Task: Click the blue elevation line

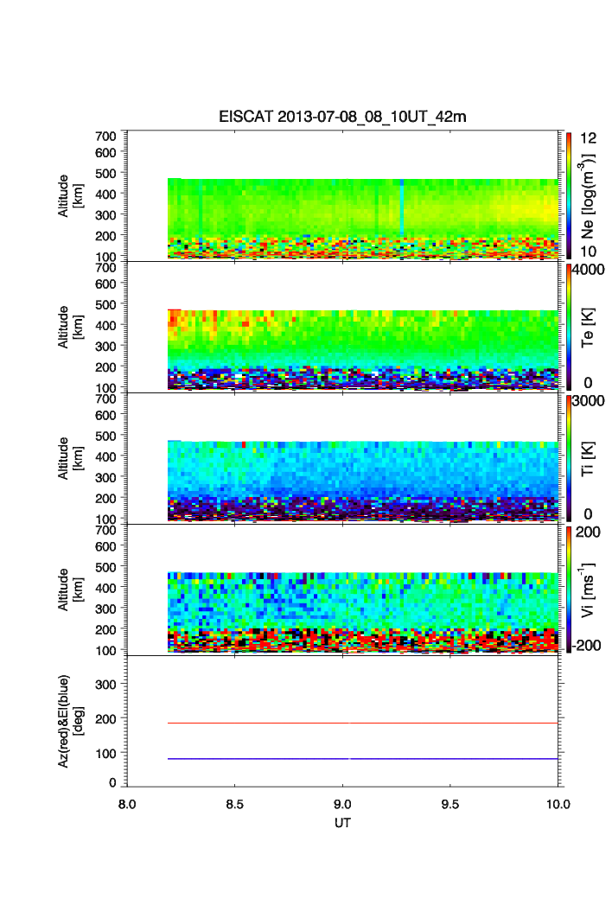Action: (x=363, y=759)
